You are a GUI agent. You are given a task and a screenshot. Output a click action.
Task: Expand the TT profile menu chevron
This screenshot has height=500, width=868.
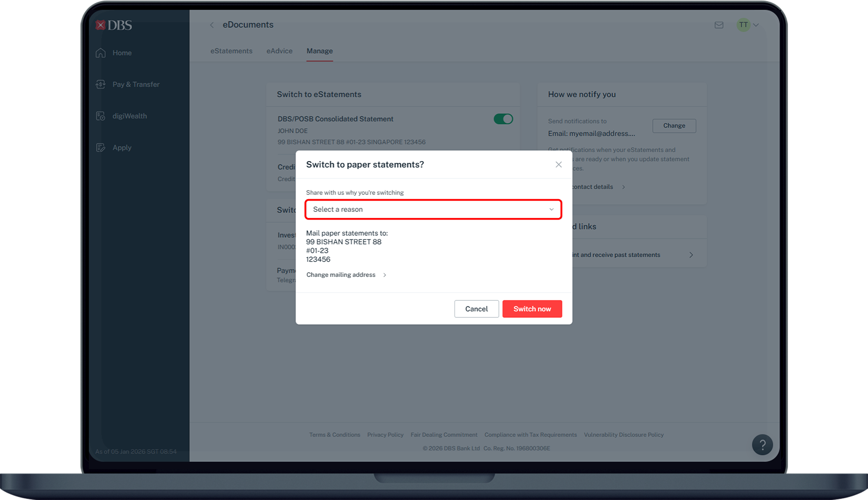coord(756,25)
